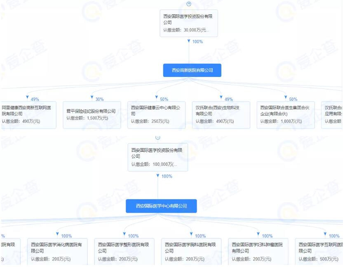Open the 西安国际健康云中心有限公司 card
Viewport: 345px width, 267px height.
(157, 115)
